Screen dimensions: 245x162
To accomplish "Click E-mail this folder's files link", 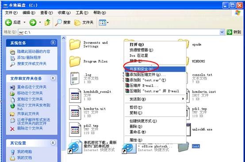I will pyautogui.click(x=34, y=121).
